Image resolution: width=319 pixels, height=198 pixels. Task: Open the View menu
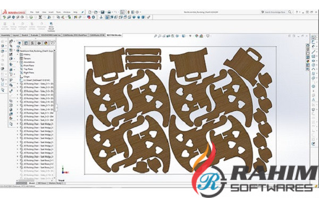click(x=44, y=12)
